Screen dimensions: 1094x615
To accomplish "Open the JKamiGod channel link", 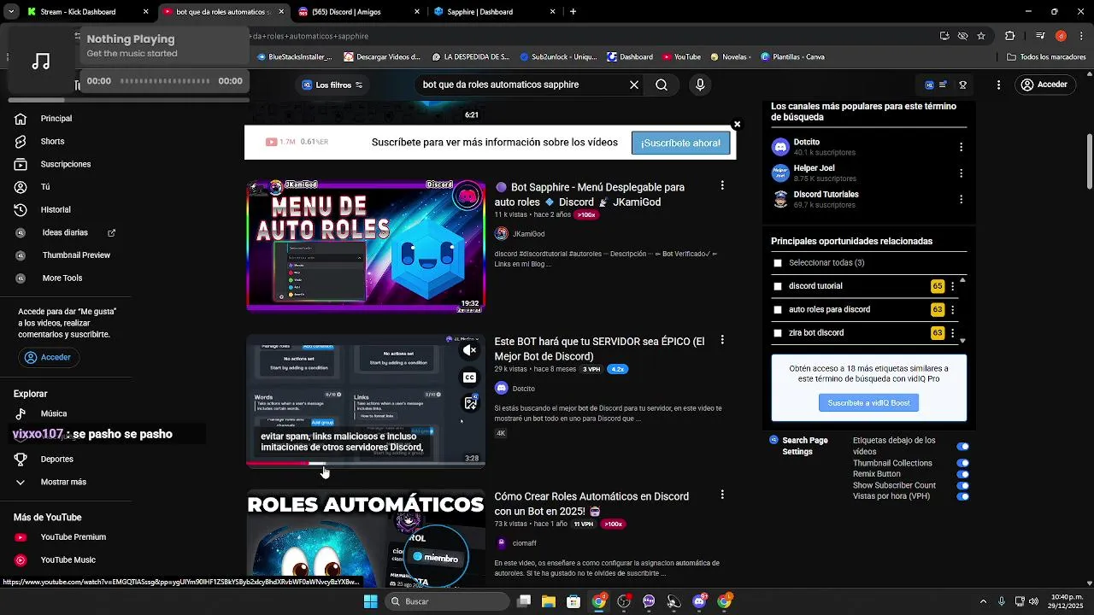I will pyautogui.click(x=528, y=234).
